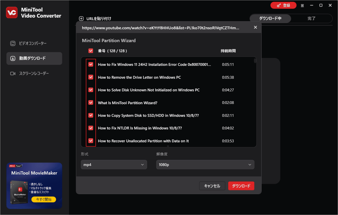Click the 今すぐ開始 button in MovieMaker ad
338x215 pixels.
(44, 199)
